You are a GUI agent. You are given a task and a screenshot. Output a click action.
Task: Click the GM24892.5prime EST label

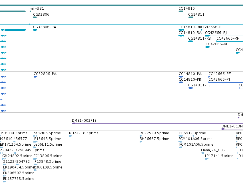[17, 156]
